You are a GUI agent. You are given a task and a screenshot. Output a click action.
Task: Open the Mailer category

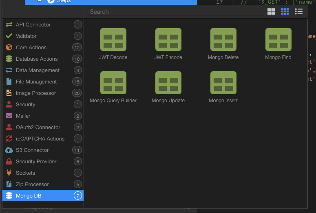pyautogui.click(x=43, y=116)
